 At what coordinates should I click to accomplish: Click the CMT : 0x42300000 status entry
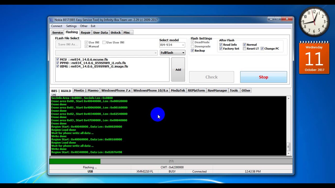(172, 167)
